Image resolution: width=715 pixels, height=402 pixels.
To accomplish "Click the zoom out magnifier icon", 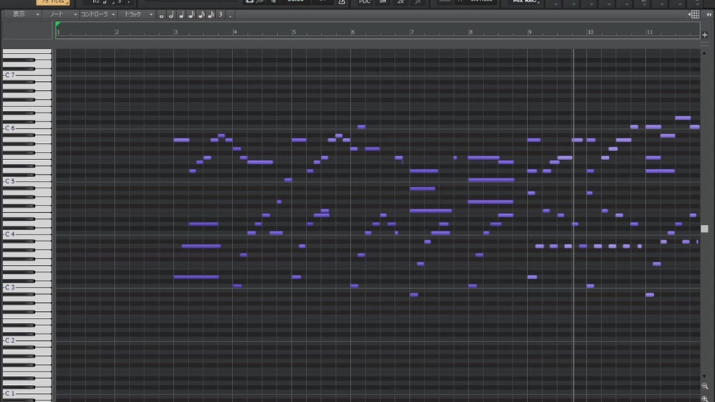I will tap(705, 386).
